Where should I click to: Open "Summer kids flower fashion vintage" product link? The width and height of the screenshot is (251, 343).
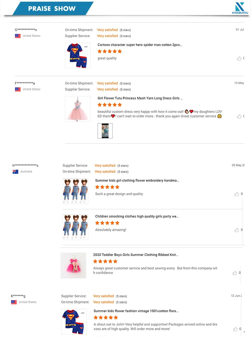tap(136, 311)
